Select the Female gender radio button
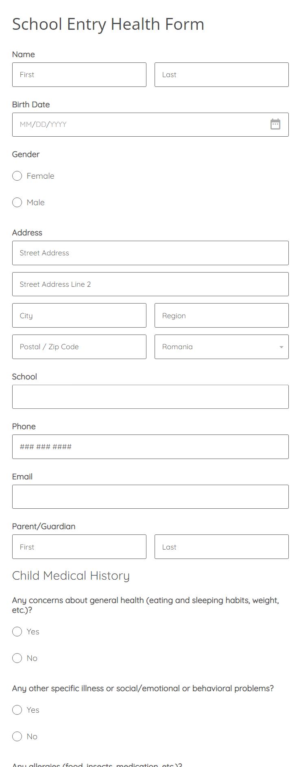The image size is (301, 767). click(x=17, y=176)
